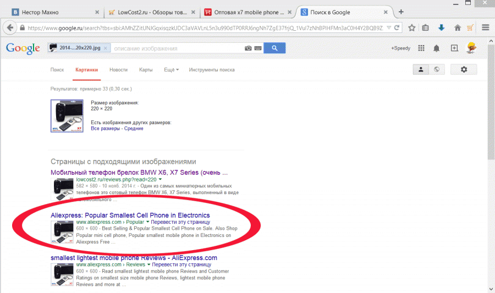Expand the aliexpress.com › Popular dropdown arrow
Image resolution: width=495 pixels, height=293 pixels.
click(147, 222)
